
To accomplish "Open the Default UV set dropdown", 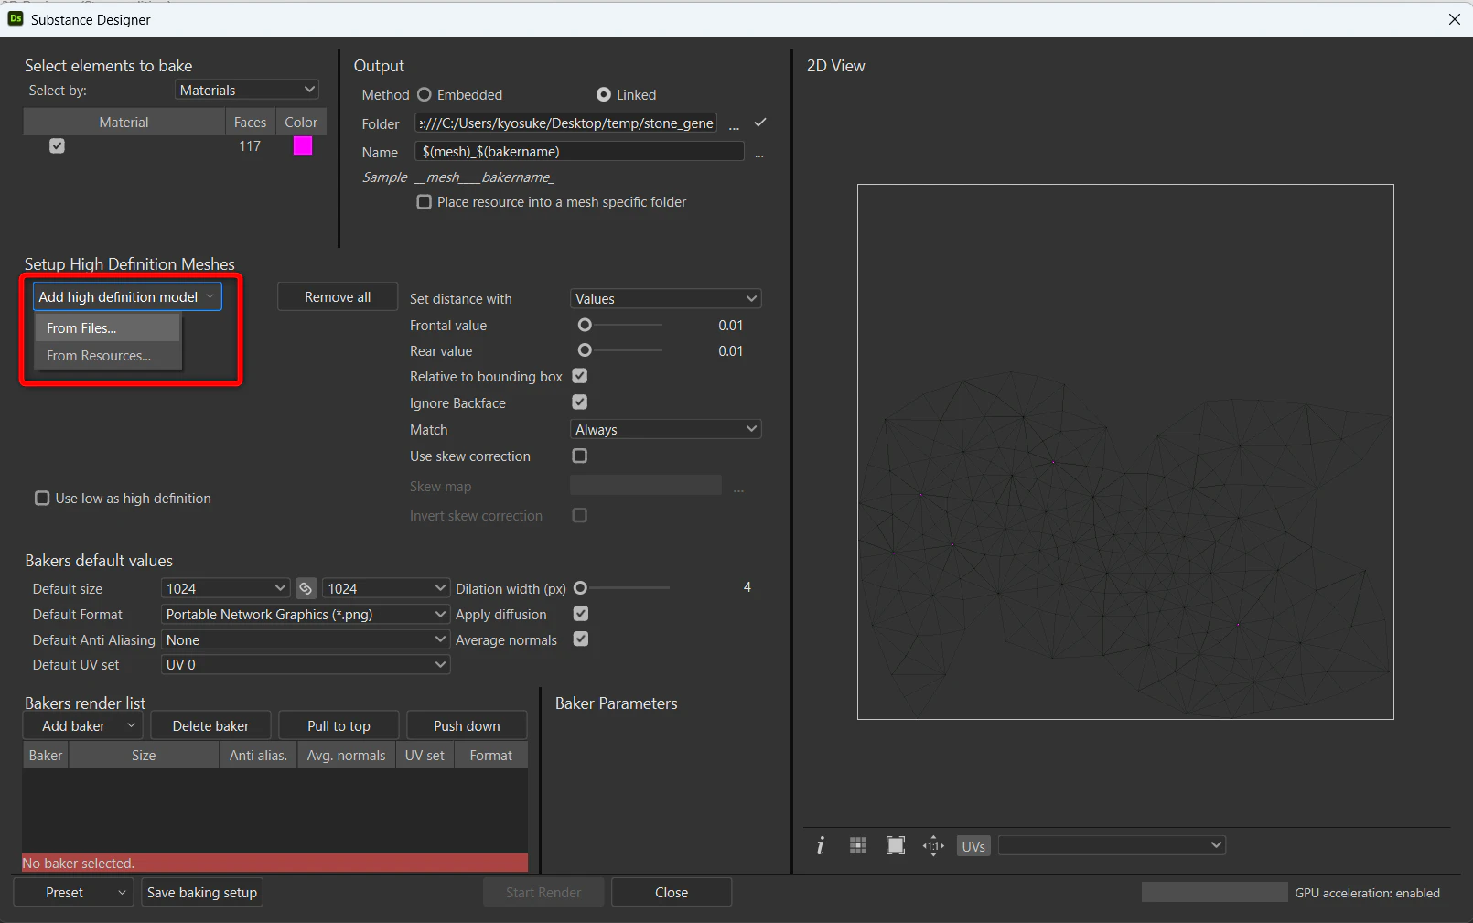I will coord(306,665).
